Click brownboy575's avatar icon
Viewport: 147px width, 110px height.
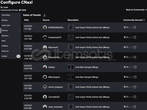pyautogui.click(x=45, y=37)
